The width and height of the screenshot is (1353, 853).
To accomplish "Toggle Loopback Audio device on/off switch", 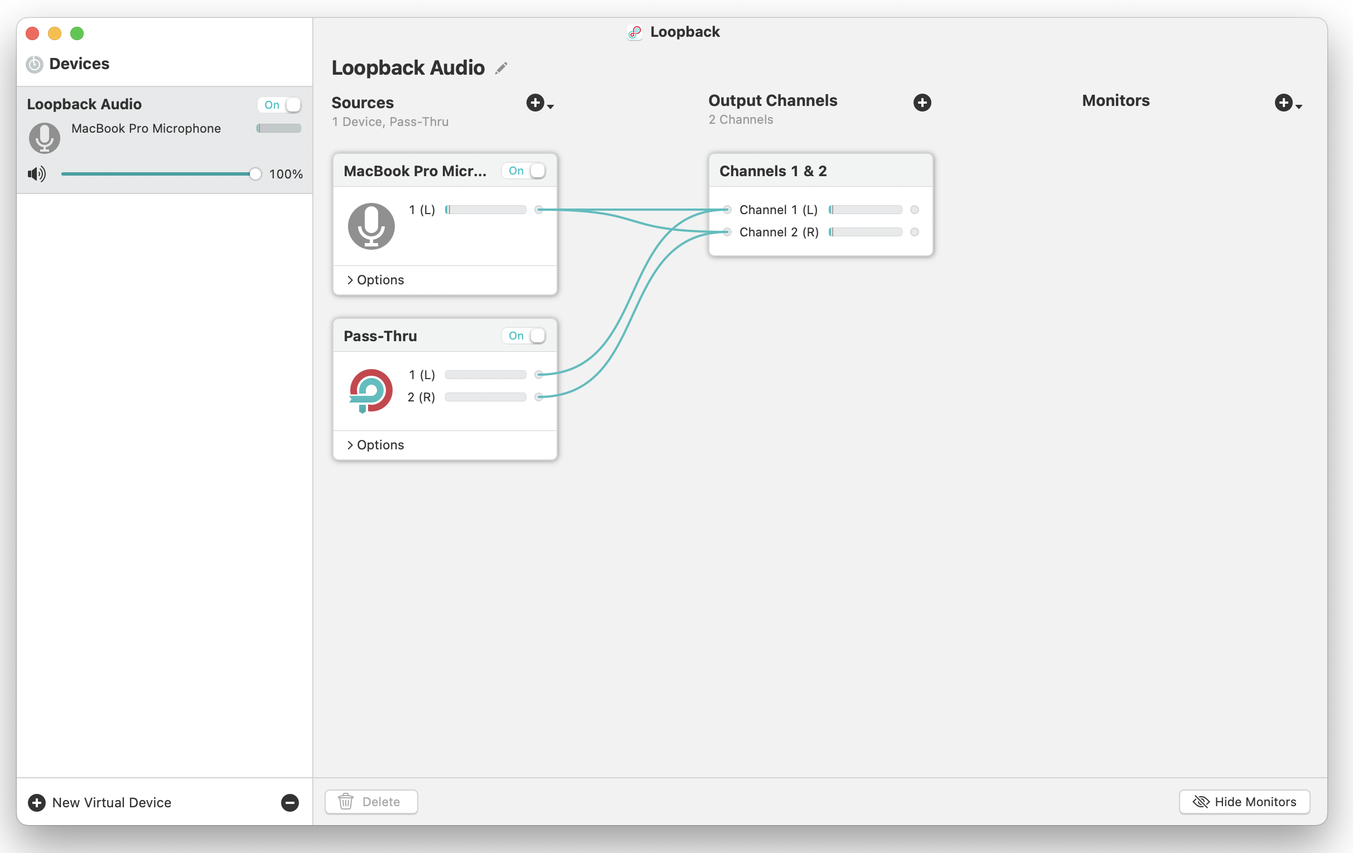I will click(281, 105).
